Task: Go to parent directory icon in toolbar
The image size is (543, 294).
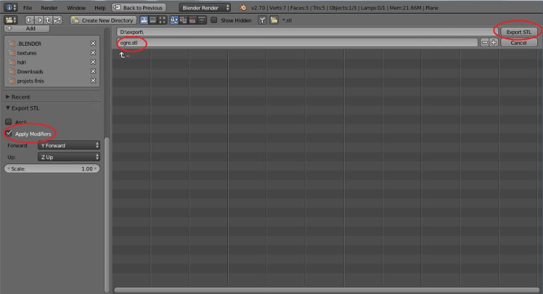Action: pyautogui.click(x=48, y=20)
